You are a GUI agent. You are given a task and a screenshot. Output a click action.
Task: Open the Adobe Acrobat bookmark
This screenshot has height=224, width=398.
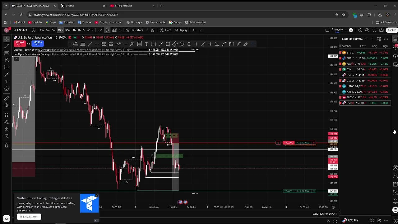tap(196, 22)
